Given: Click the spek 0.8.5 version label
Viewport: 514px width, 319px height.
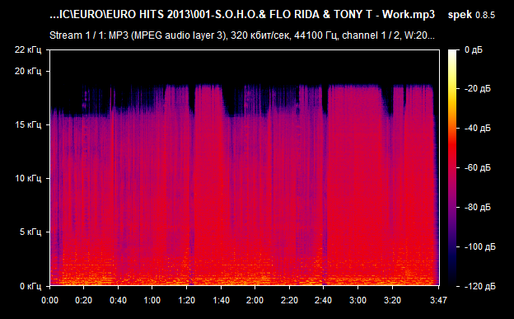Looking at the screenshot, I should tap(471, 15).
